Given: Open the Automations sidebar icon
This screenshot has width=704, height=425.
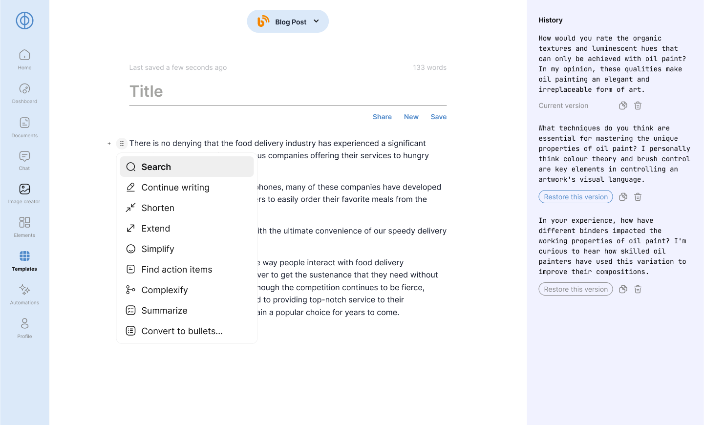Looking at the screenshot, I should (x=24, y=295).
